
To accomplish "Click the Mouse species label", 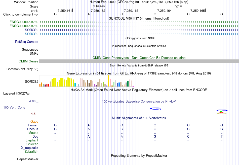I will pyautogui.click(x=33, y=133).
